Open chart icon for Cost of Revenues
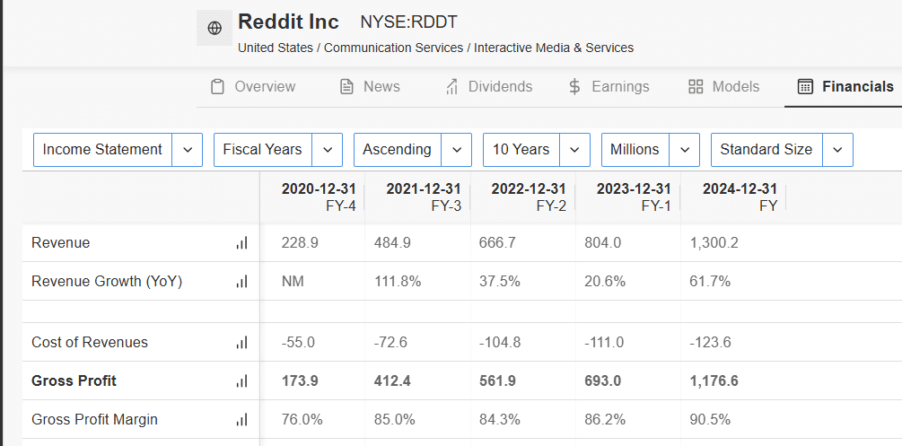The image size is (902, 446). pos(241,343)
